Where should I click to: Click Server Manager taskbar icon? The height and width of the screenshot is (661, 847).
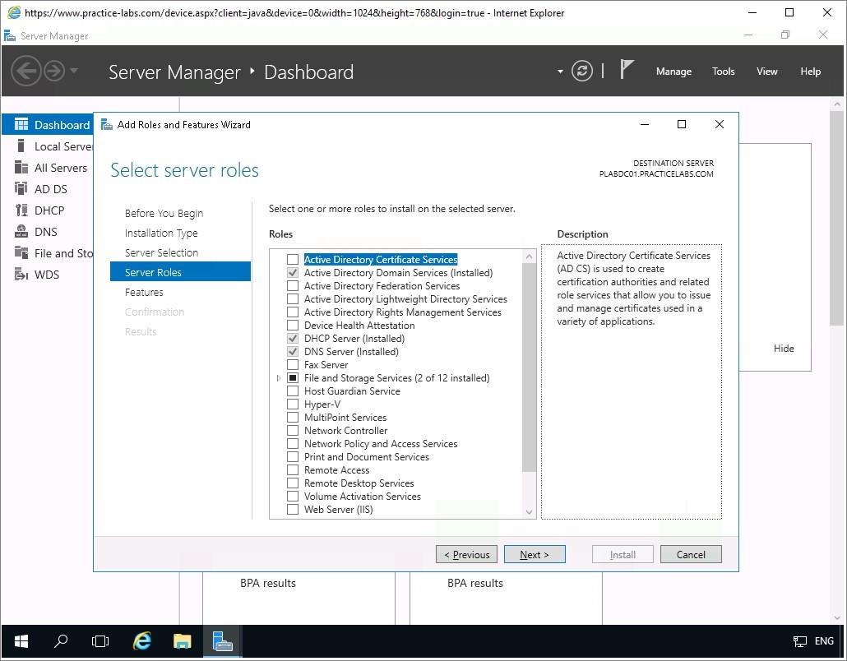point(222,641)
